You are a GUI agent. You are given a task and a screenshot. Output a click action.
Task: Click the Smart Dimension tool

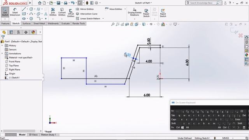pyautogui.click(x=15, y=12)
